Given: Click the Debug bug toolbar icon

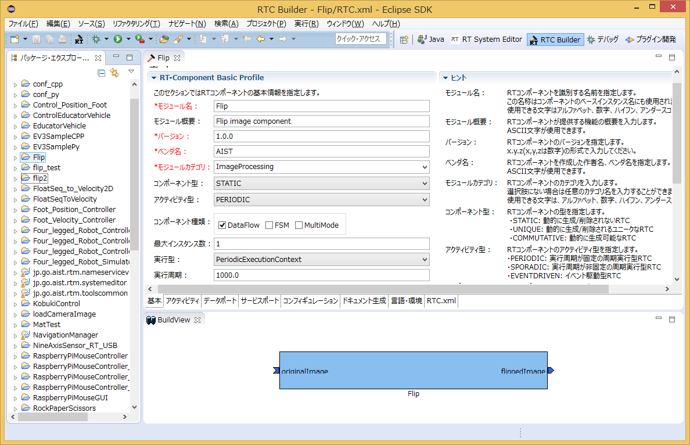Looking at the screenshot, I should [96, 39].
